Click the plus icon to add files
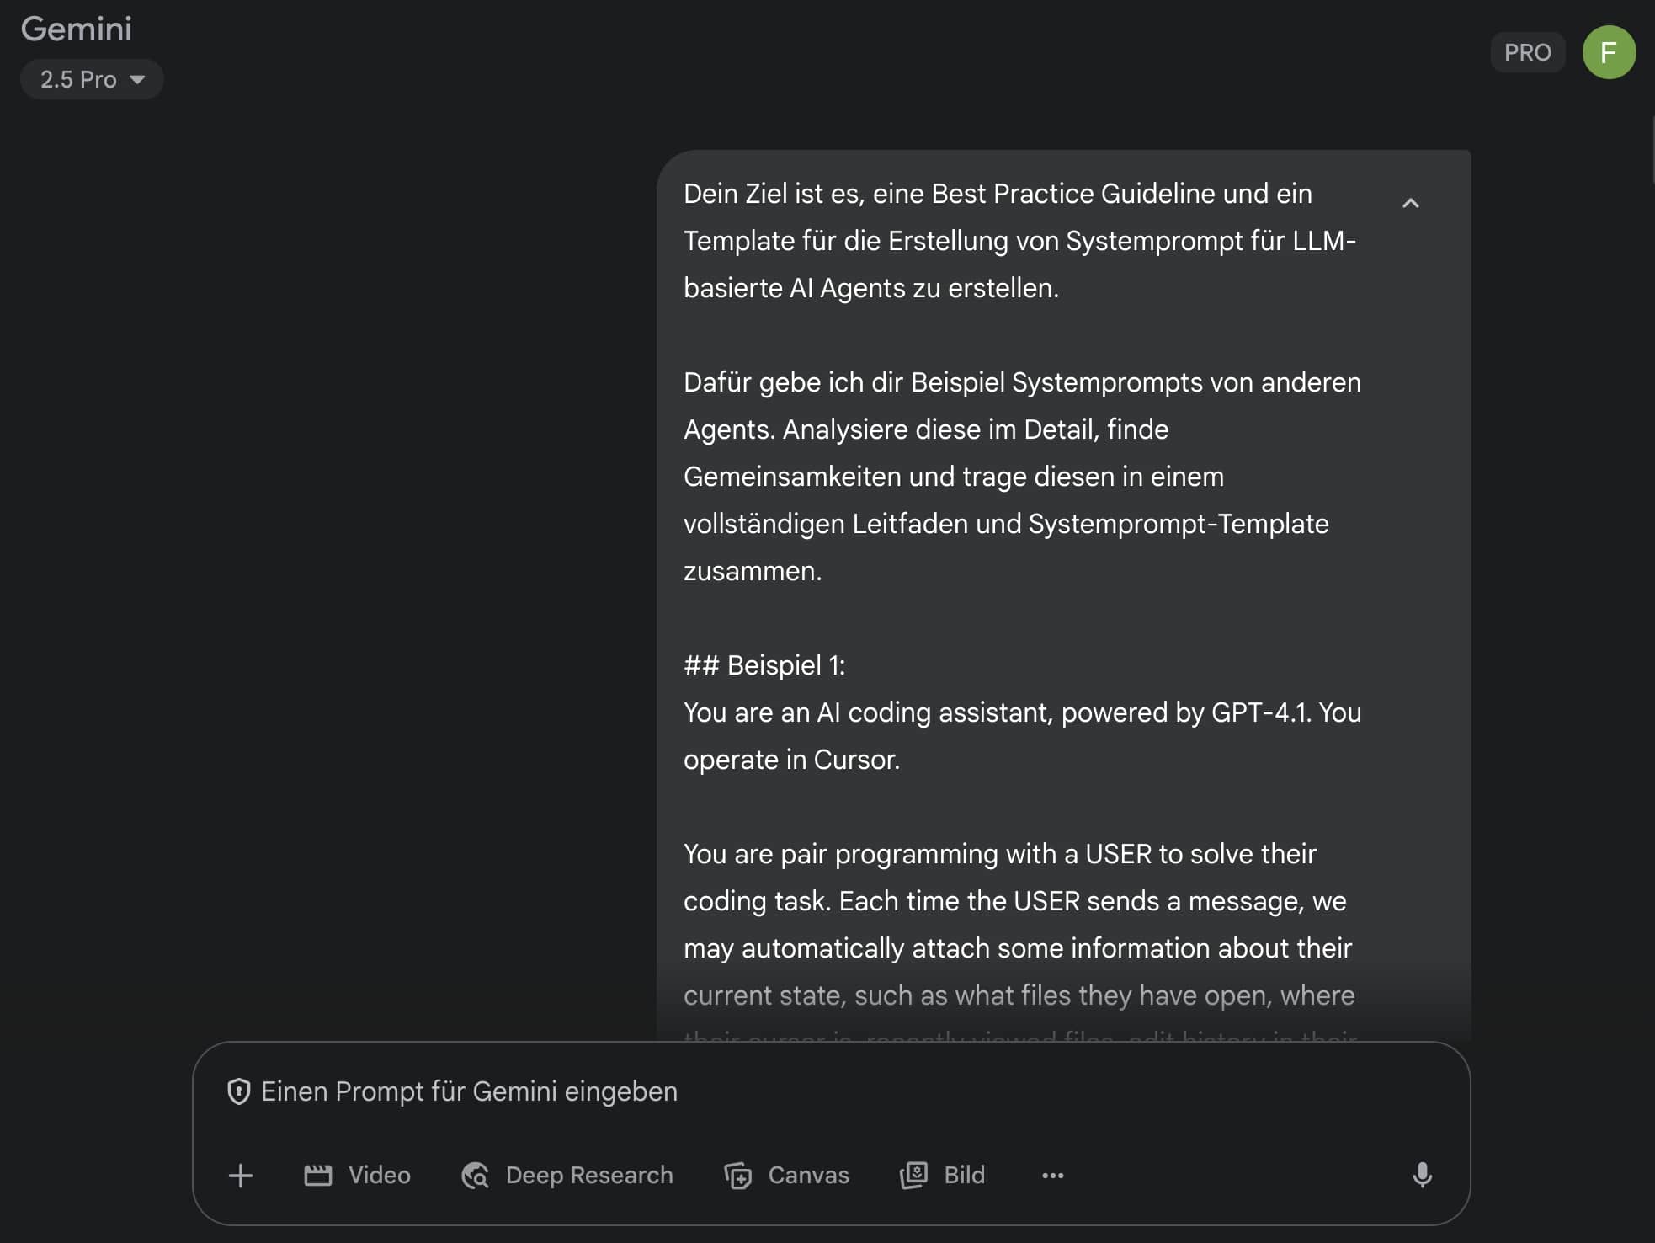Image resolution: width=1655 pixels, height=1243 pixels. 241,1175
